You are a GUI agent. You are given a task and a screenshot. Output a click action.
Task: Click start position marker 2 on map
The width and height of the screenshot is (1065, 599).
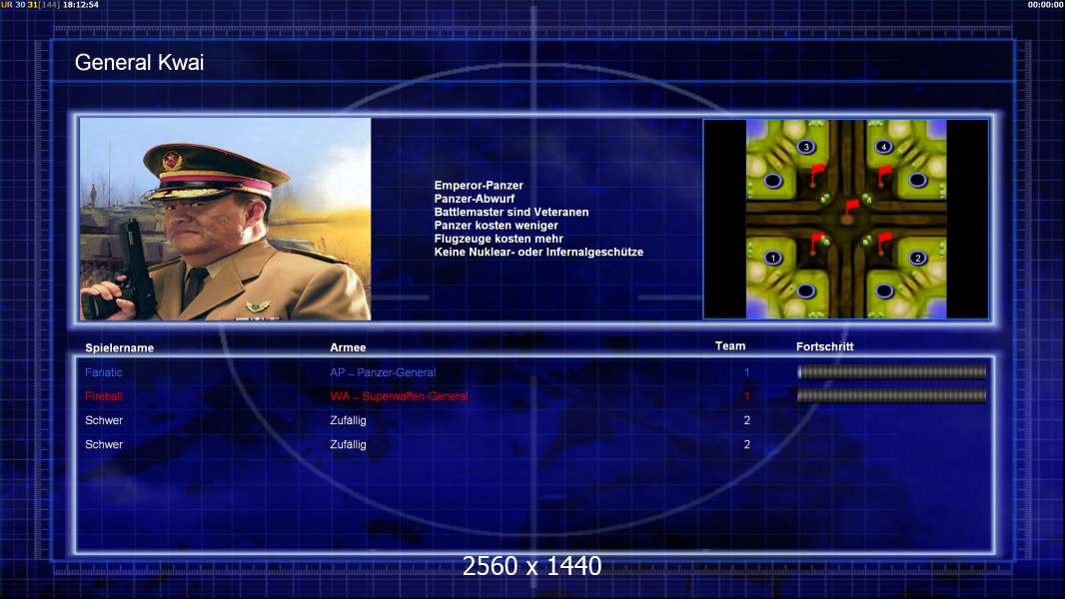(x=917, y=258)
